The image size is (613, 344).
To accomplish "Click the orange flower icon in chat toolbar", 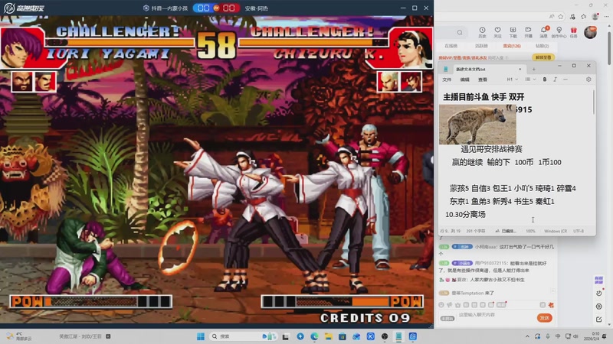I will pos(551,304).
